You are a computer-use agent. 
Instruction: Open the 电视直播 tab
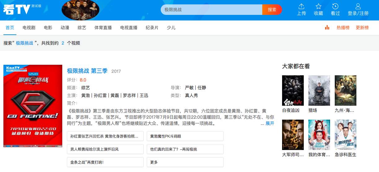129,28
